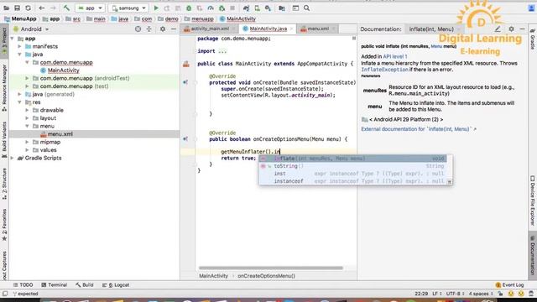Click the InflateException link
The width and height of the screenshot is (537, 302).
[x=384, y=70]
